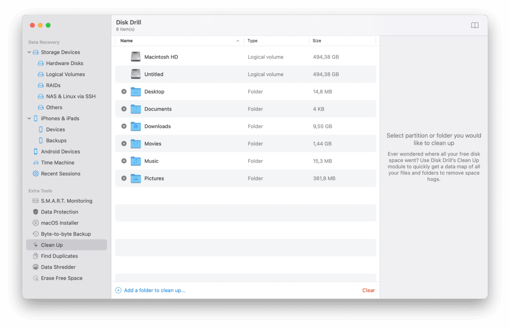Click the 15,3 MB size of Music
The image size is (510, 328).
(x=323, y=161)
